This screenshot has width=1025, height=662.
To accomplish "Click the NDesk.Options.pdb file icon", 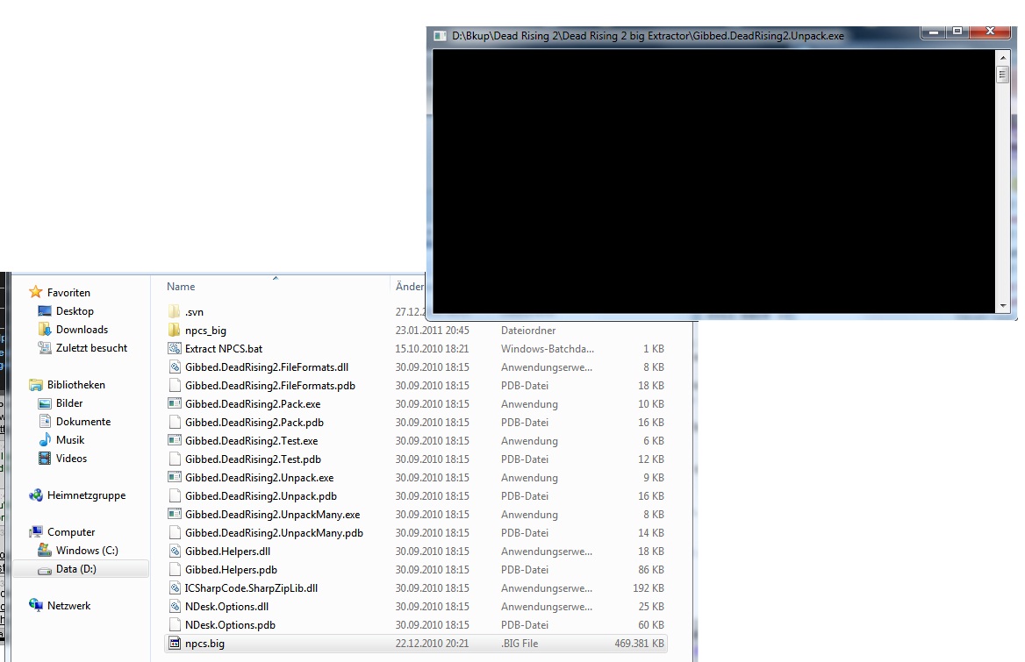I will point(174,625).
